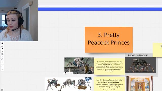Select the blue frame header bar

[x=100, y=9]
